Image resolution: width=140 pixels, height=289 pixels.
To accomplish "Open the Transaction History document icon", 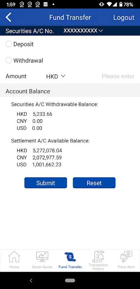I will coord(98,256).
